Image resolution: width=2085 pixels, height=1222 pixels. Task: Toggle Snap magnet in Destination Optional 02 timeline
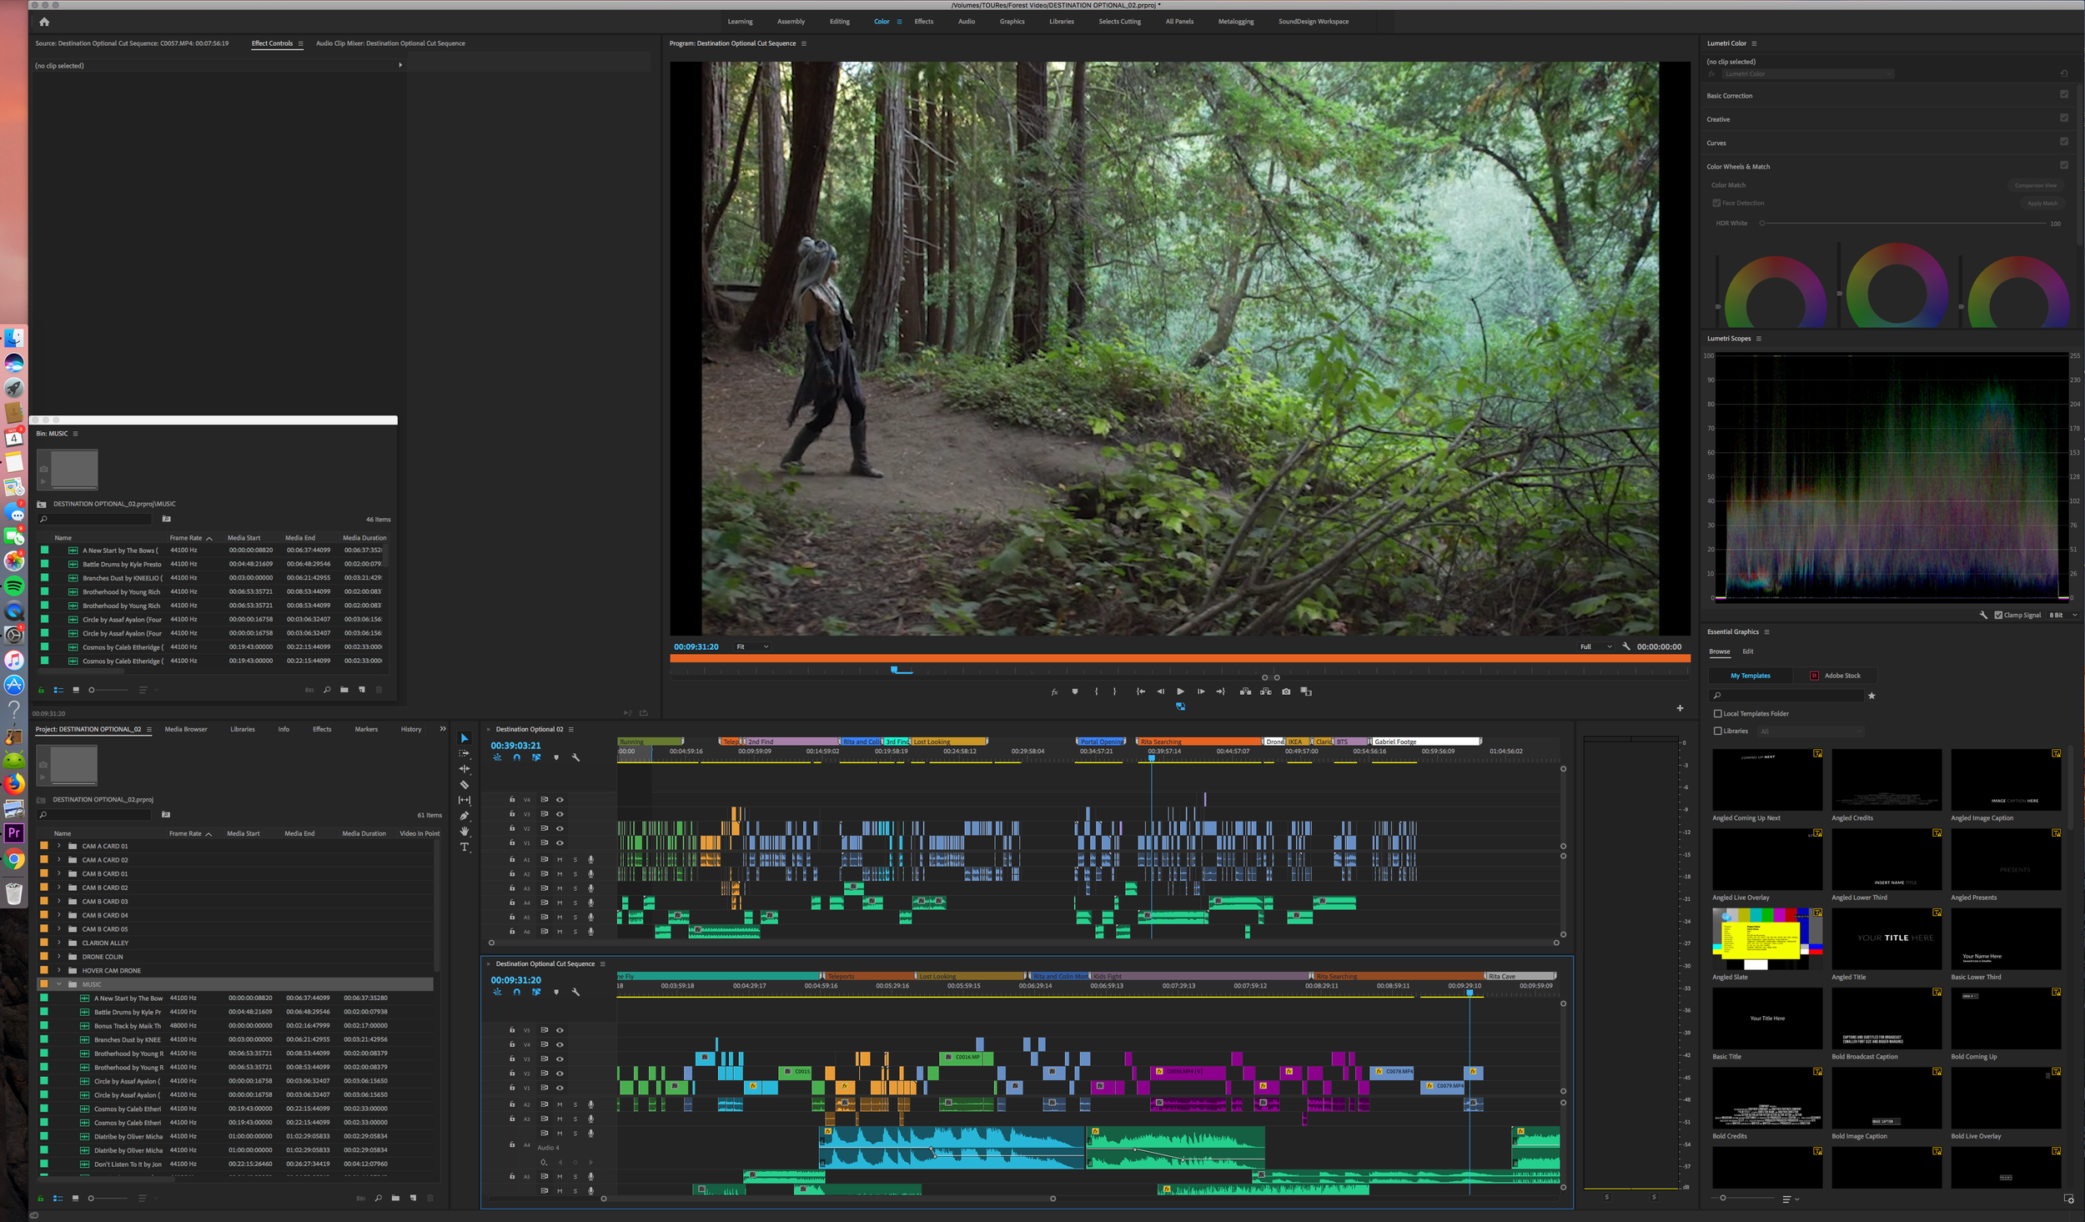click(x=516, y=757)
